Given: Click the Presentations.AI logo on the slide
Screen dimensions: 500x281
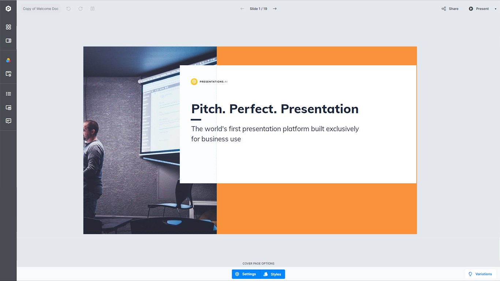Looking at the screenshot, I should (209, 82).
